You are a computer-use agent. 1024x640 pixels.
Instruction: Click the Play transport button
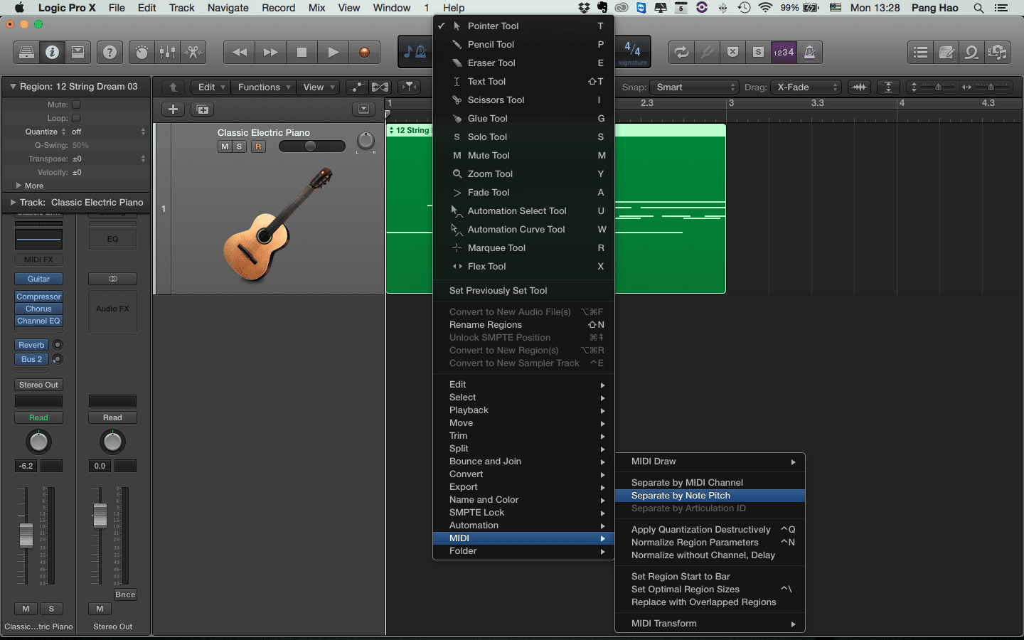(333, 52)
